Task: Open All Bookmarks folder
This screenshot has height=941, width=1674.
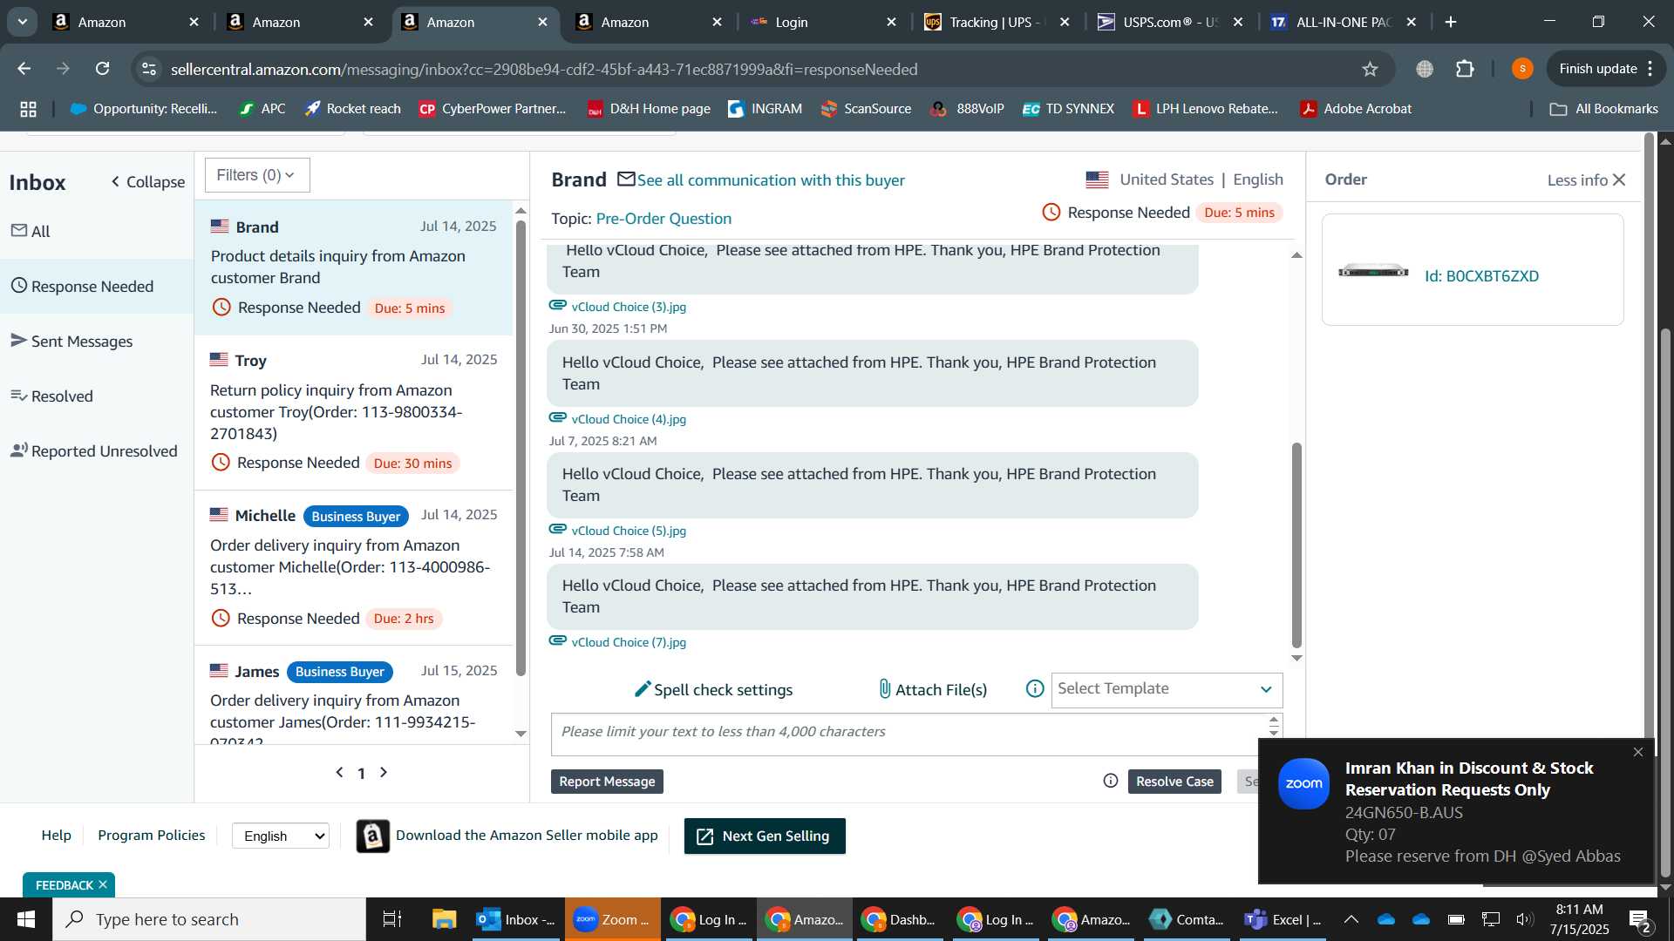Action: (x=1604, y=109)
